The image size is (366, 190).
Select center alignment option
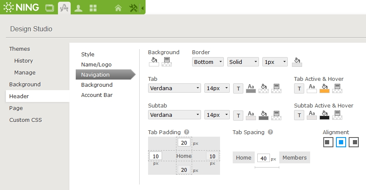pos(341,142)
